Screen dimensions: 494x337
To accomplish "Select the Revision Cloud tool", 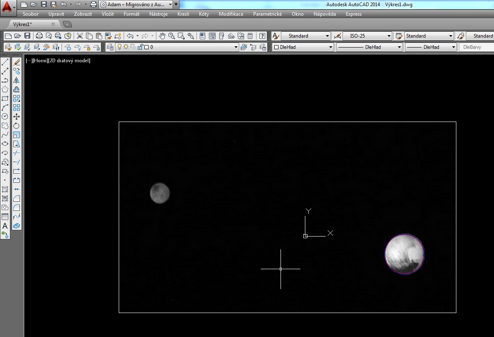I will [x=5, y=126].
